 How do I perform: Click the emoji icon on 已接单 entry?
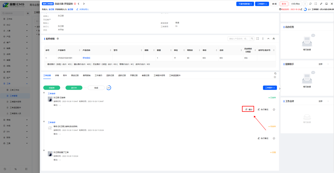point(274,110)
